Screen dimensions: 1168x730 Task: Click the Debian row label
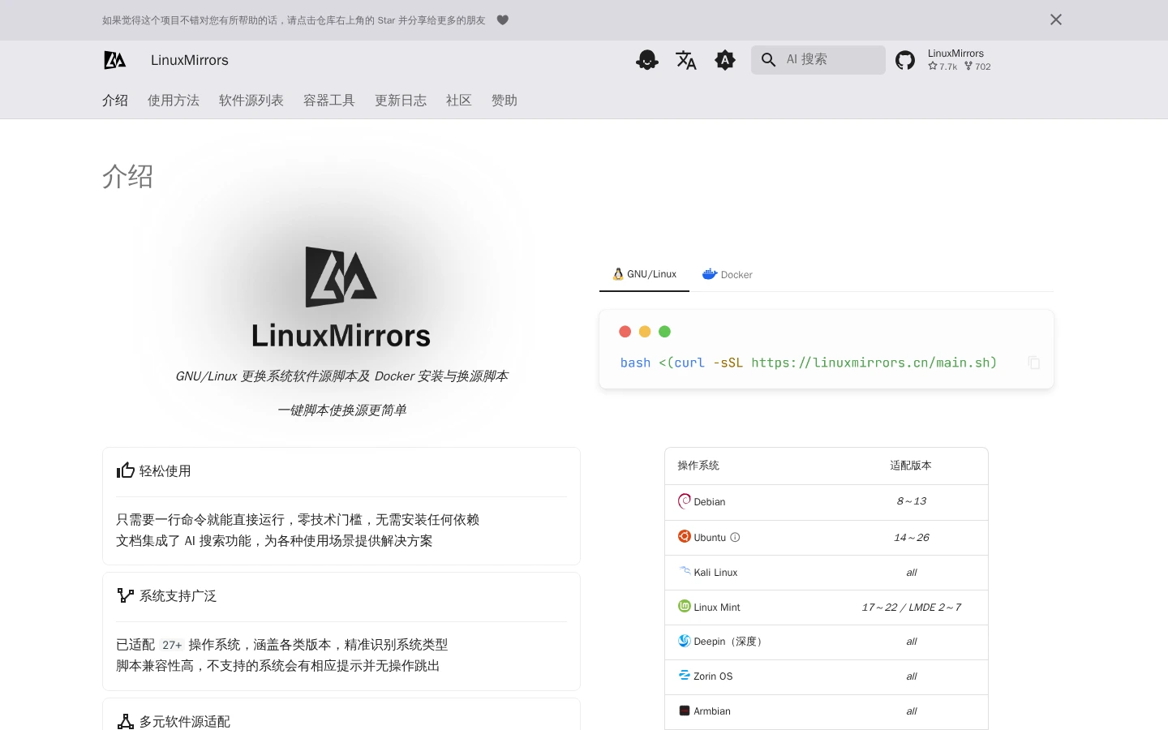pos(710,502)
